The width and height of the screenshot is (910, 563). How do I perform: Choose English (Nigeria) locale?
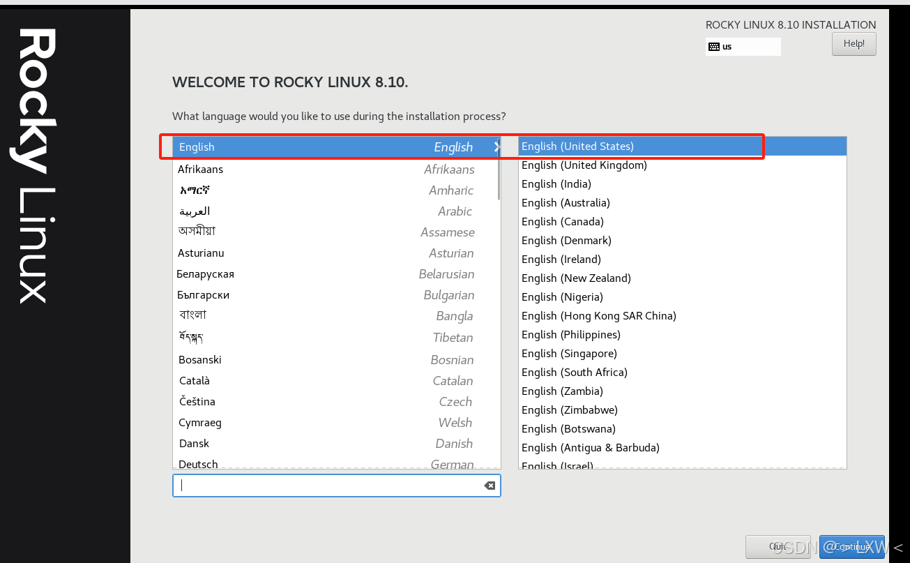[682, 297]
